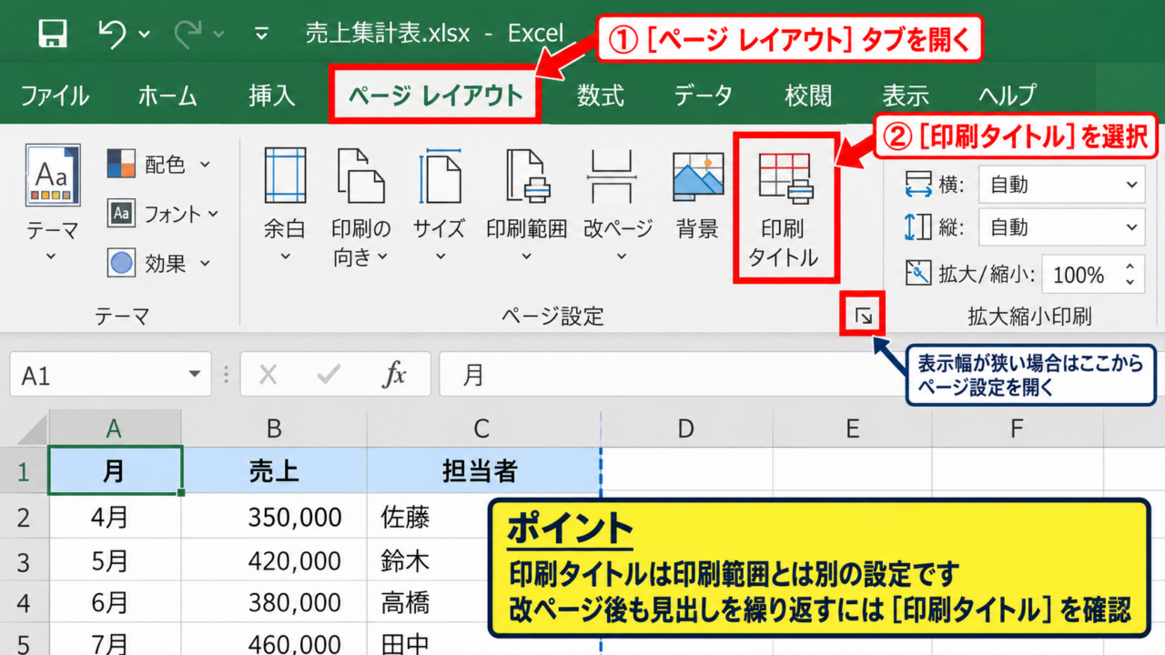Click the formula bar enter checkmark icon
1165x655 pixels.
tap(329, 375)
